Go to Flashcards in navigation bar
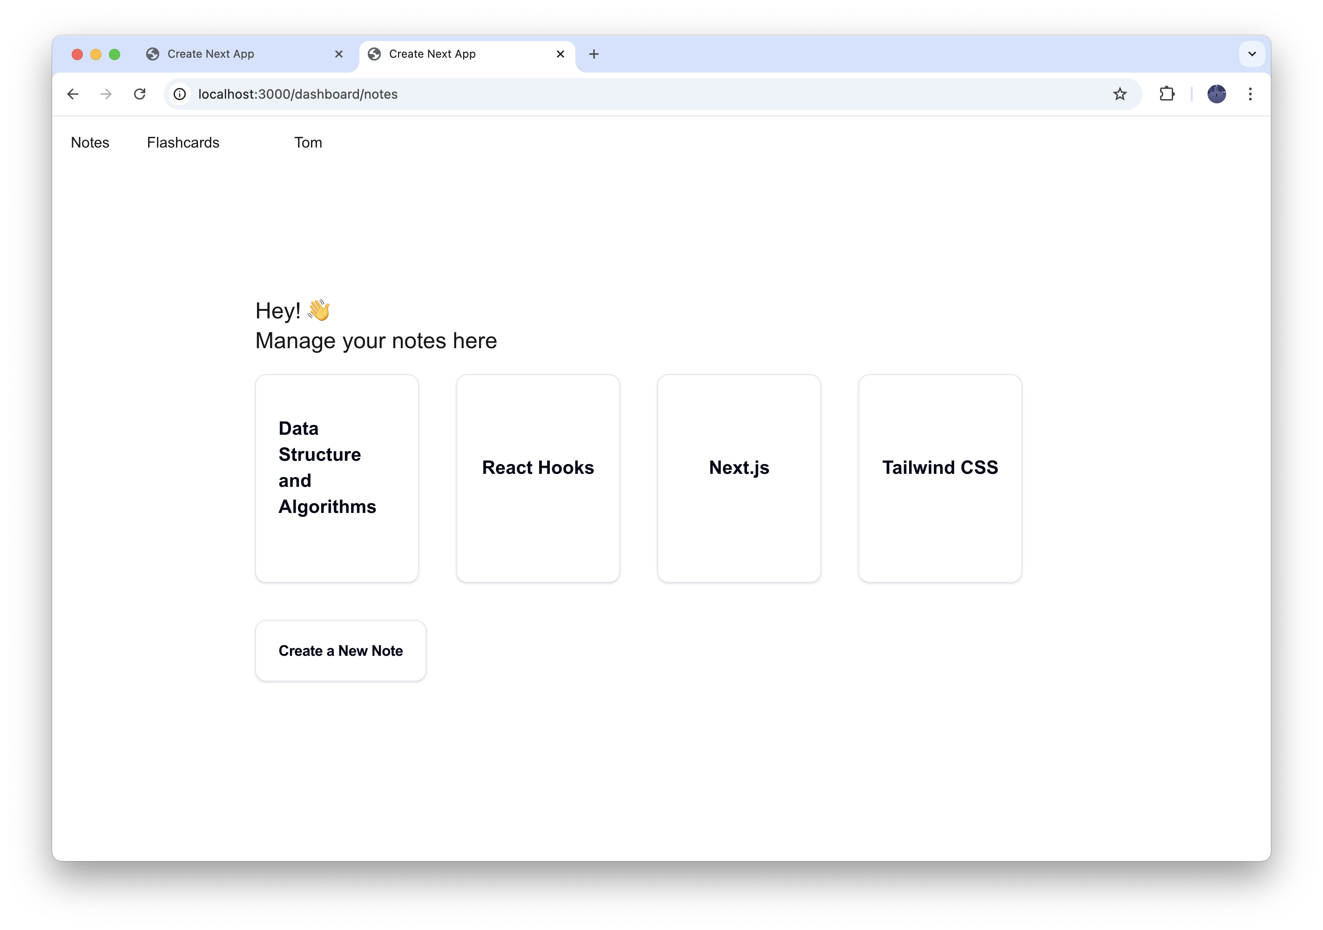 pos(182,142)
